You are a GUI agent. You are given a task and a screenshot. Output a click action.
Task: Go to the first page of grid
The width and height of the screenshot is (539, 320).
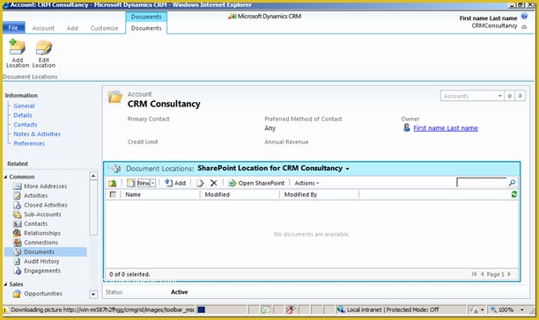coord(474,274)
